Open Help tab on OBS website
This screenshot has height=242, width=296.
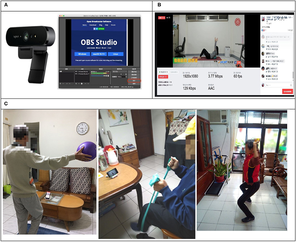[107, 25]
